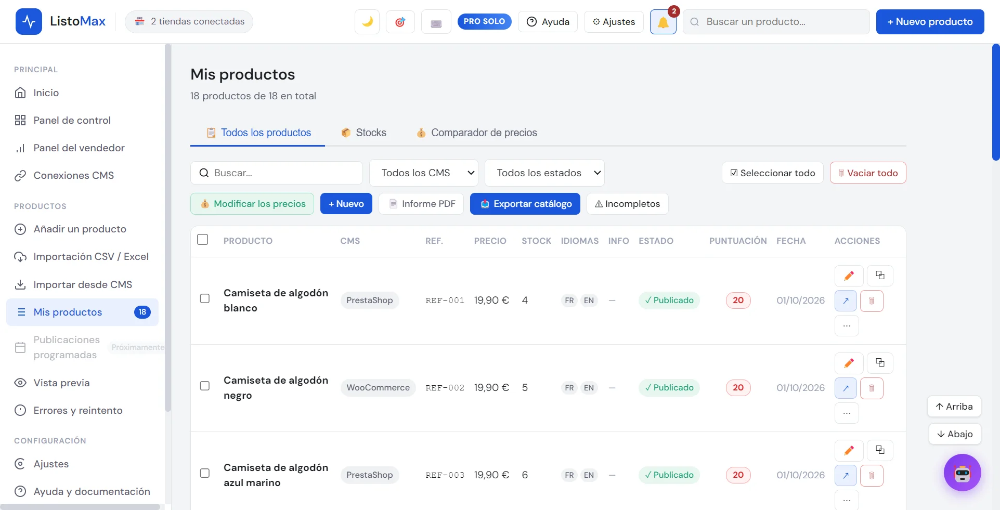
Task: Open notifications bell with 2 badge
Action: pos(663,22)
